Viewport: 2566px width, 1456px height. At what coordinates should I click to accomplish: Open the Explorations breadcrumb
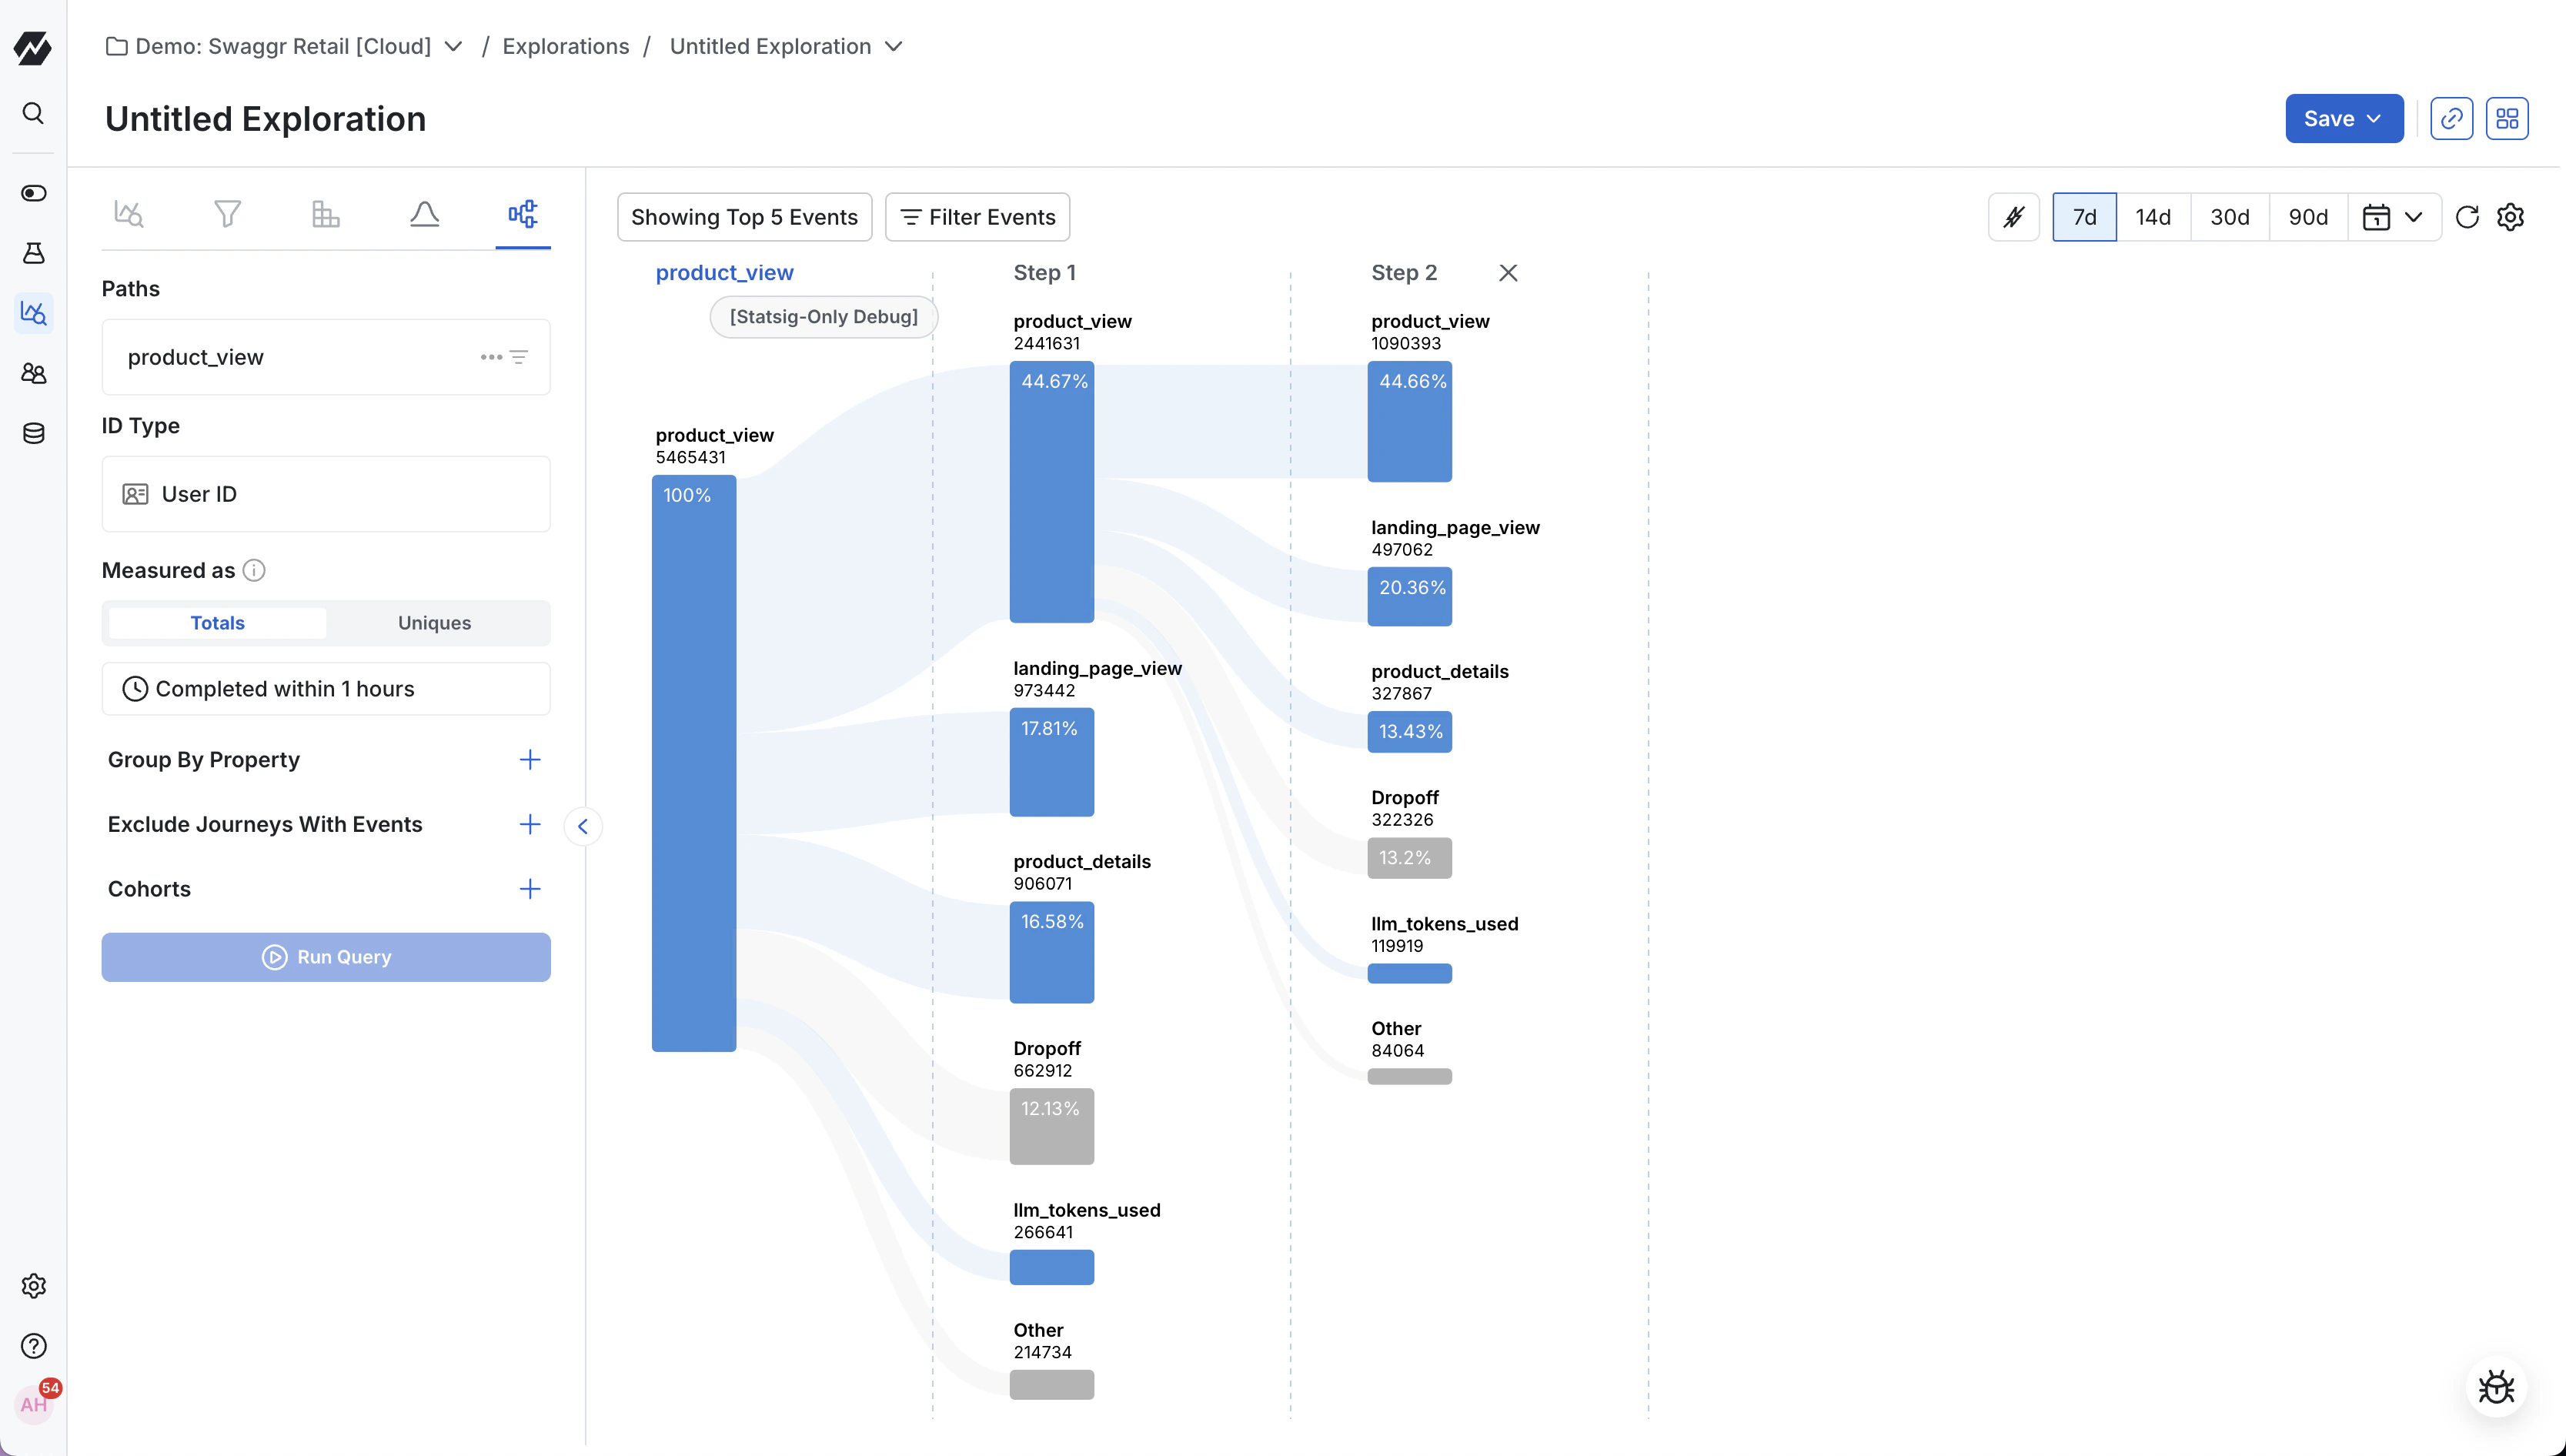(x=566, y=46)
